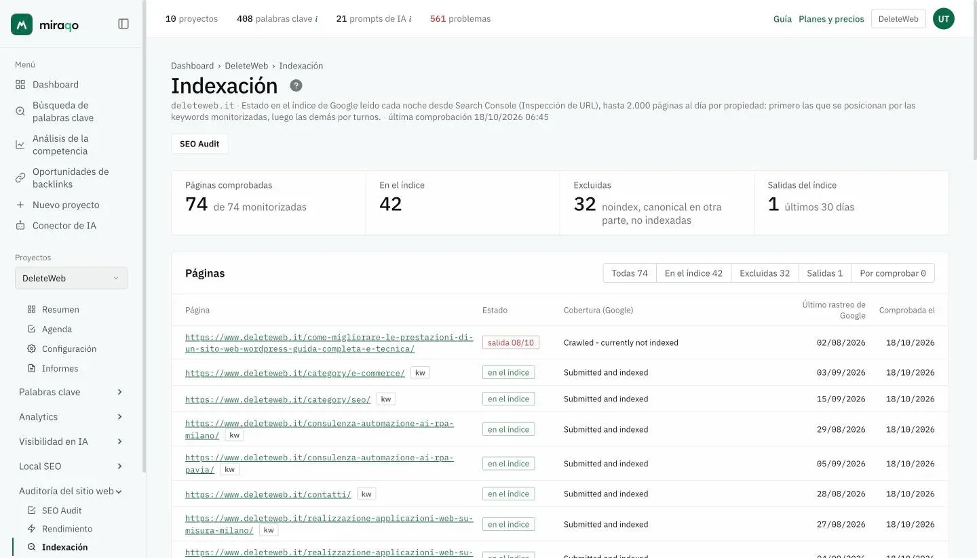This screenshot has height=558, width=977.
Task: Click the Rendimiento lightning icon
Action: click(x=31, y=529)
